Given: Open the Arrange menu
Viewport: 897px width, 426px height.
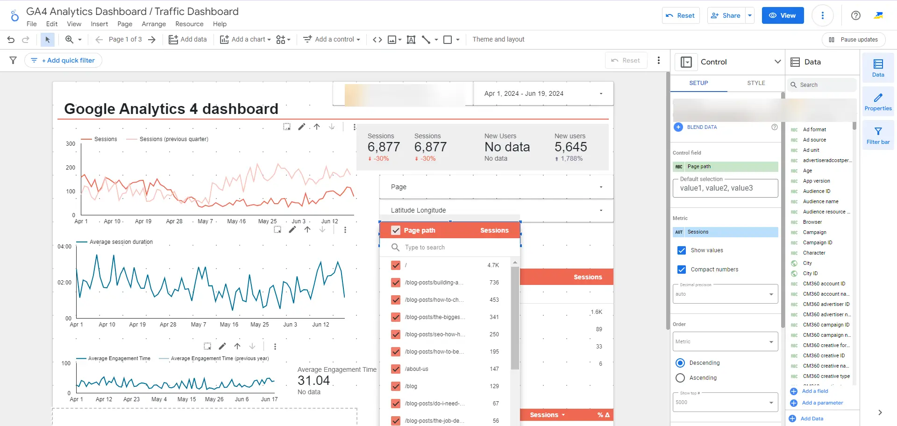Looking at the screenshot, I should (154, 24).
